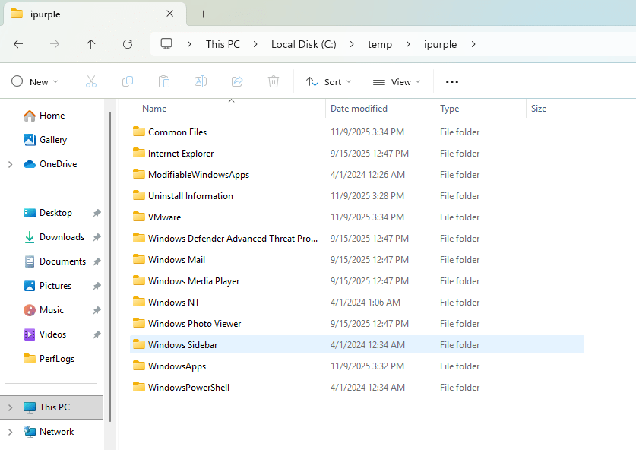Click the Rename icon in toolbar

pos(201,82)
